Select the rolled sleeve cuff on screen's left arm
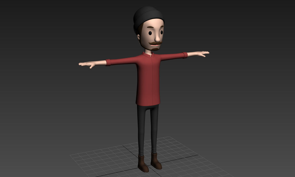The height and width of the screenshot is (177, 295). click(108, 62)
